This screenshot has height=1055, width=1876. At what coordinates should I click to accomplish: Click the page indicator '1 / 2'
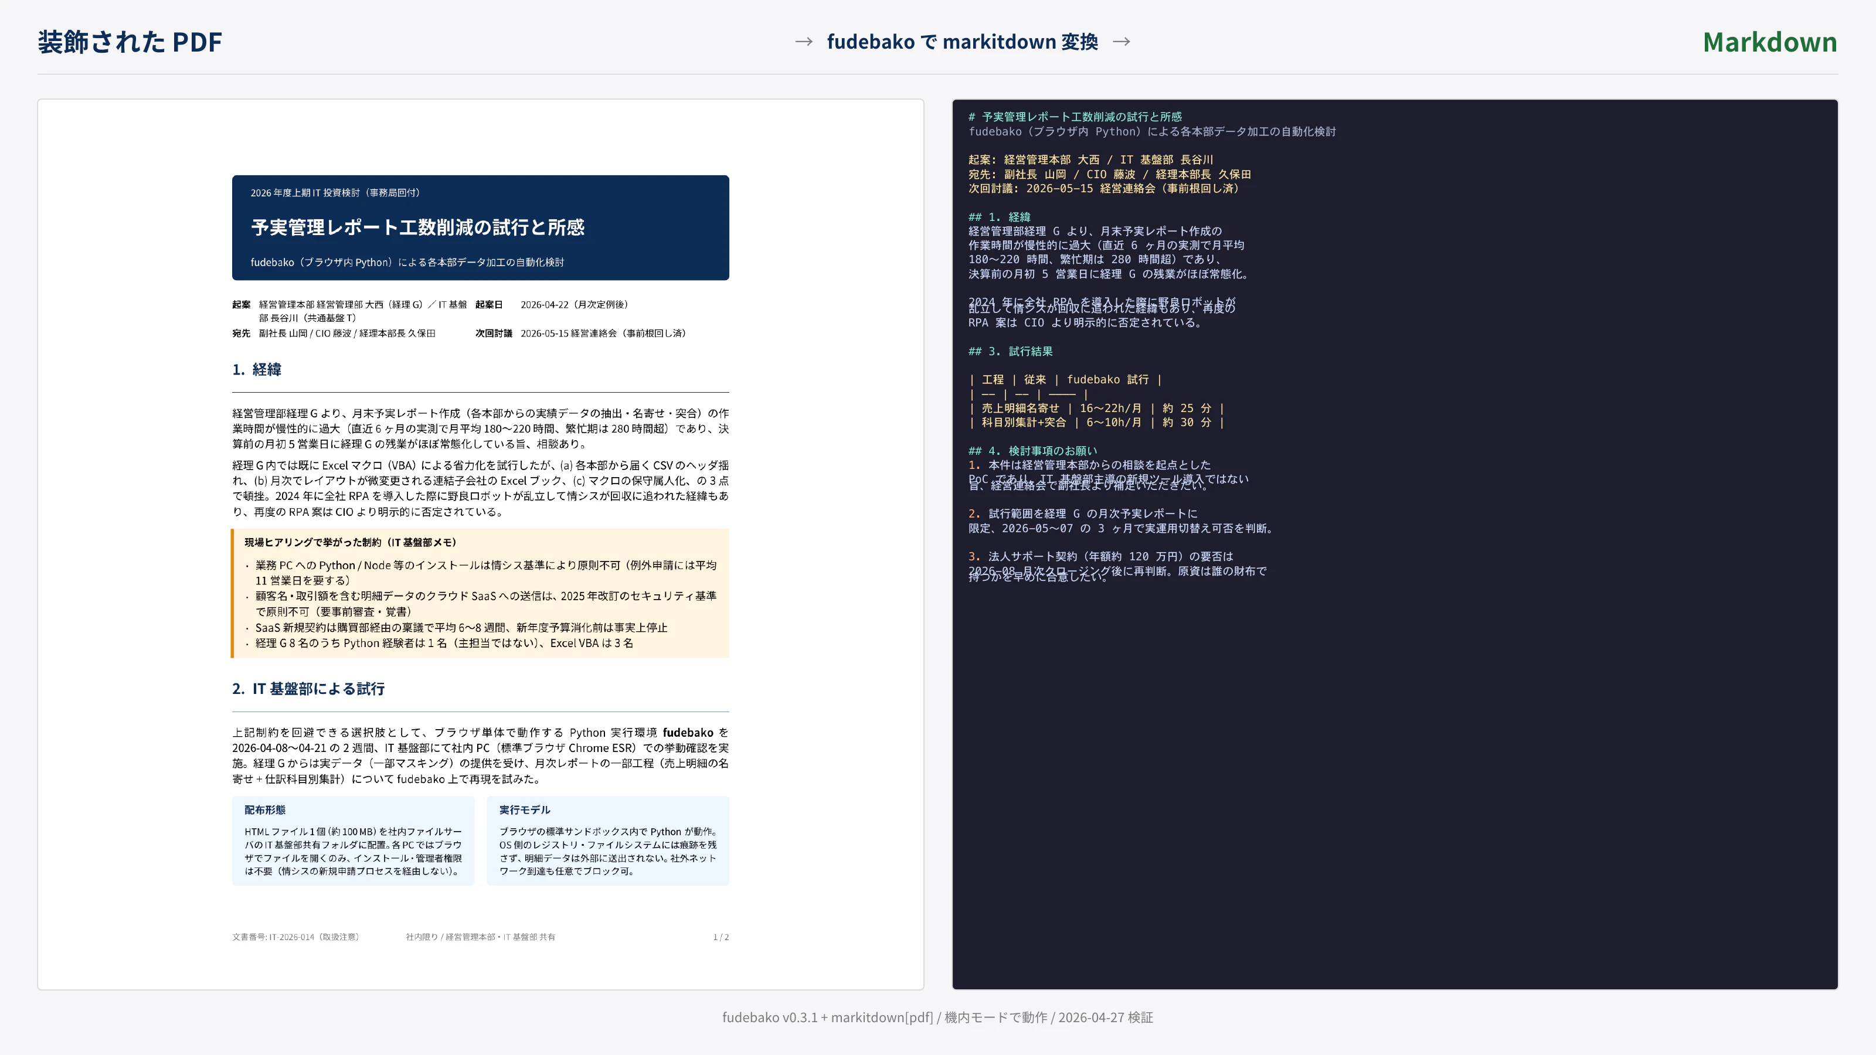click(x=722, y=937)
